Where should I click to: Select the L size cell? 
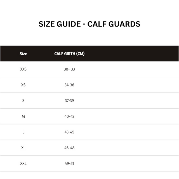click(x=23, y=132)
